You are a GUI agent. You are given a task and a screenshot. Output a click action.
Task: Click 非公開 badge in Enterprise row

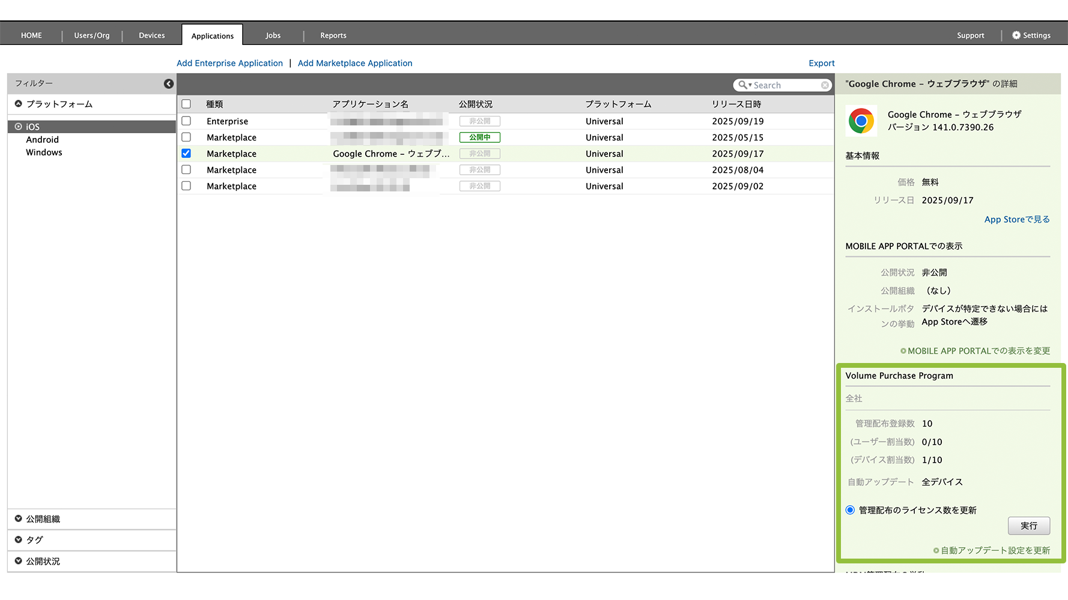pyautogui.click(x=479, y=121)
